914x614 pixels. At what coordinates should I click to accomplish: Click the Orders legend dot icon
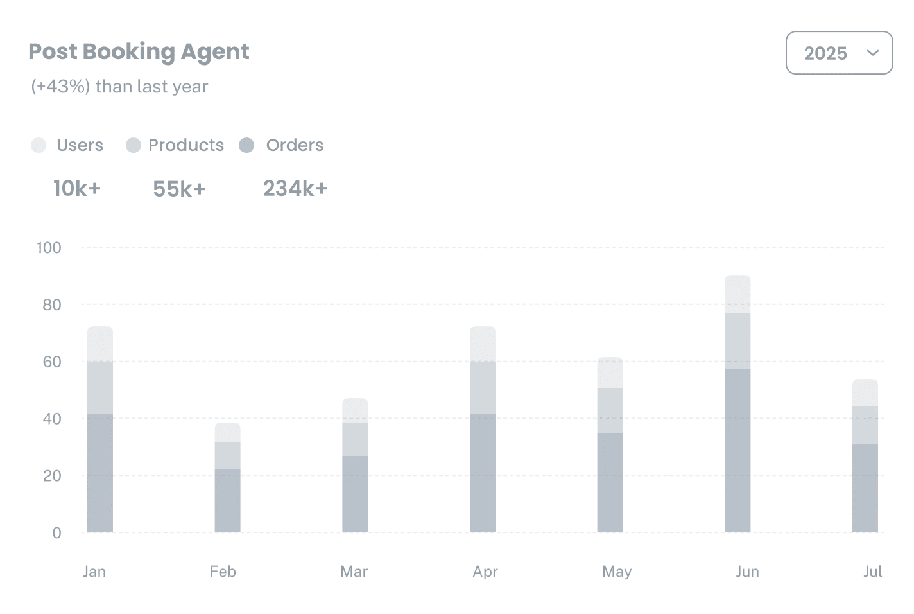coord(246,145)
